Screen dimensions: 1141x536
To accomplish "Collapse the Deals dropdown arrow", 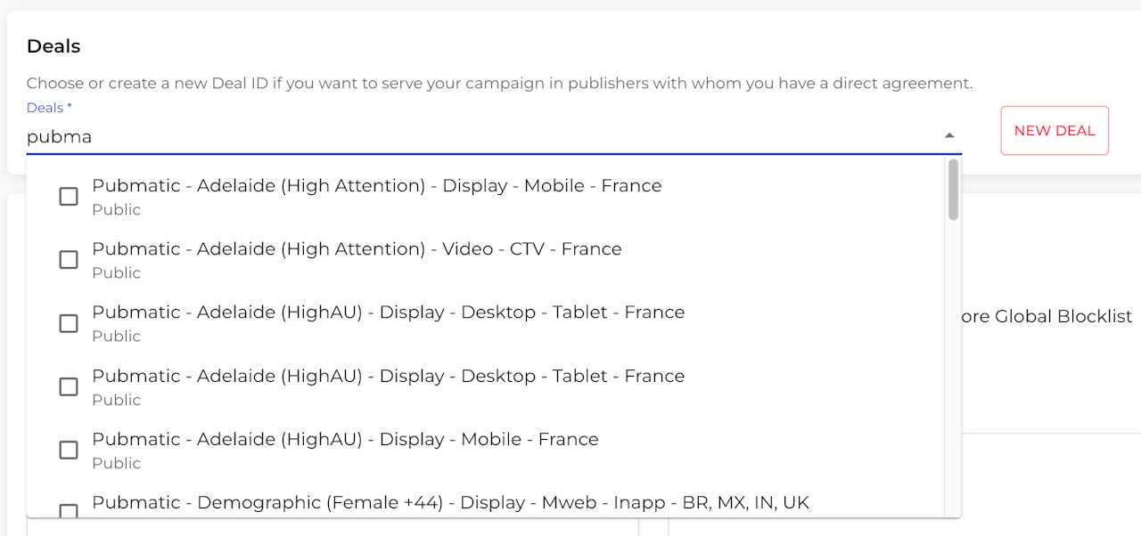I will (949, 135).
